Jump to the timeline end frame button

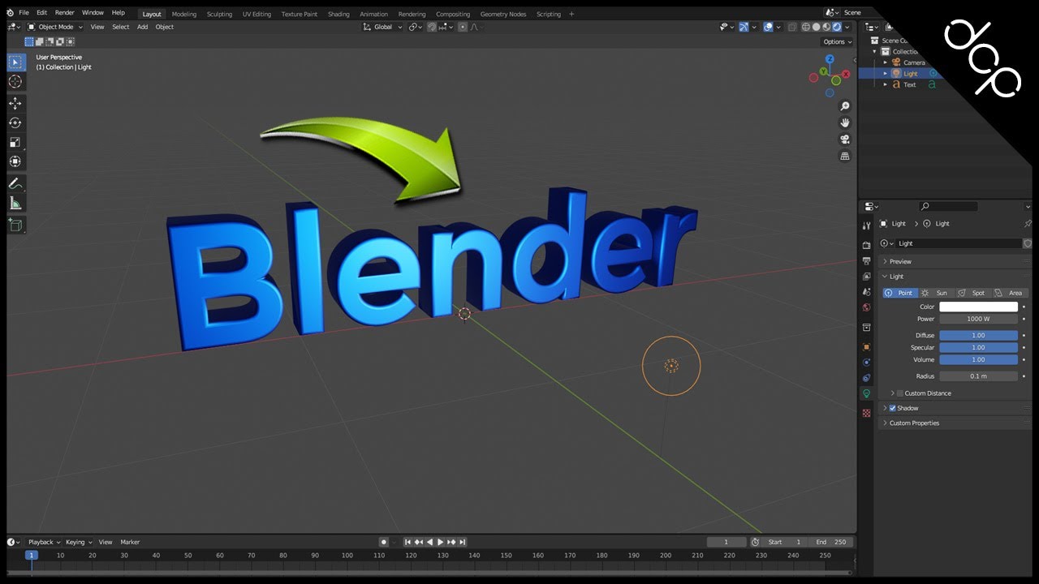click(x=463, y=542)
